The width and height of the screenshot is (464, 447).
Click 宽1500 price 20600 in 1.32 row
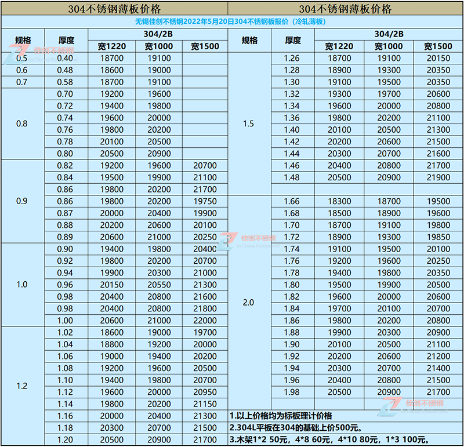(438, 94)
